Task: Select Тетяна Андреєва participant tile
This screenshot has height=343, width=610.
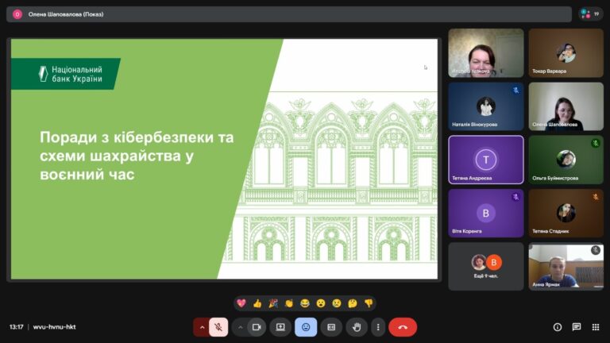Action: (486, 160)
